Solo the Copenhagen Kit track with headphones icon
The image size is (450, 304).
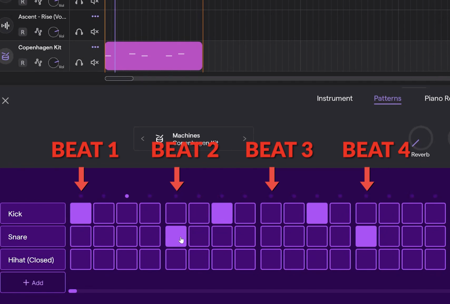[x=79, y=62]
